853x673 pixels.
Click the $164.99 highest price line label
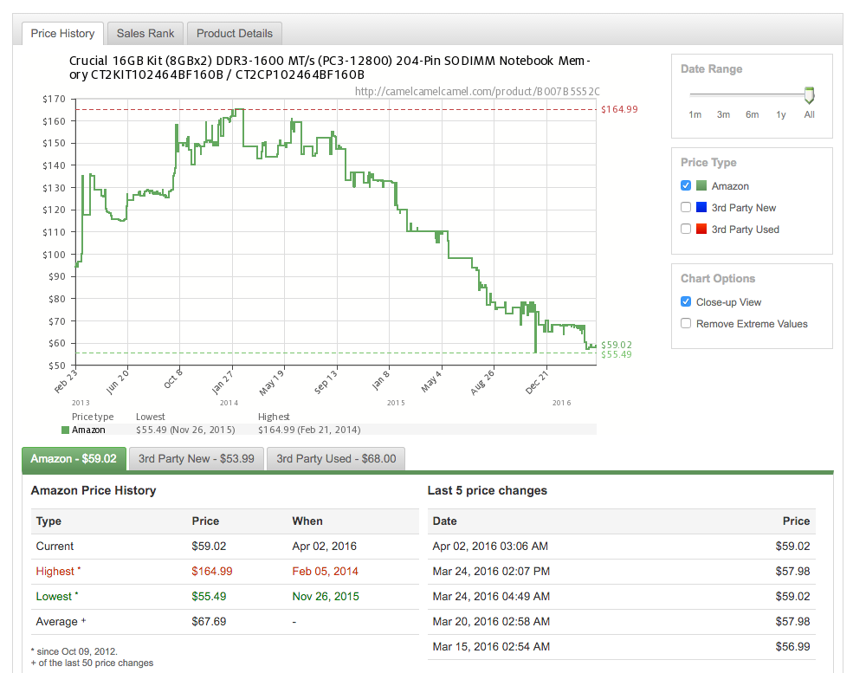click(619, 109)
